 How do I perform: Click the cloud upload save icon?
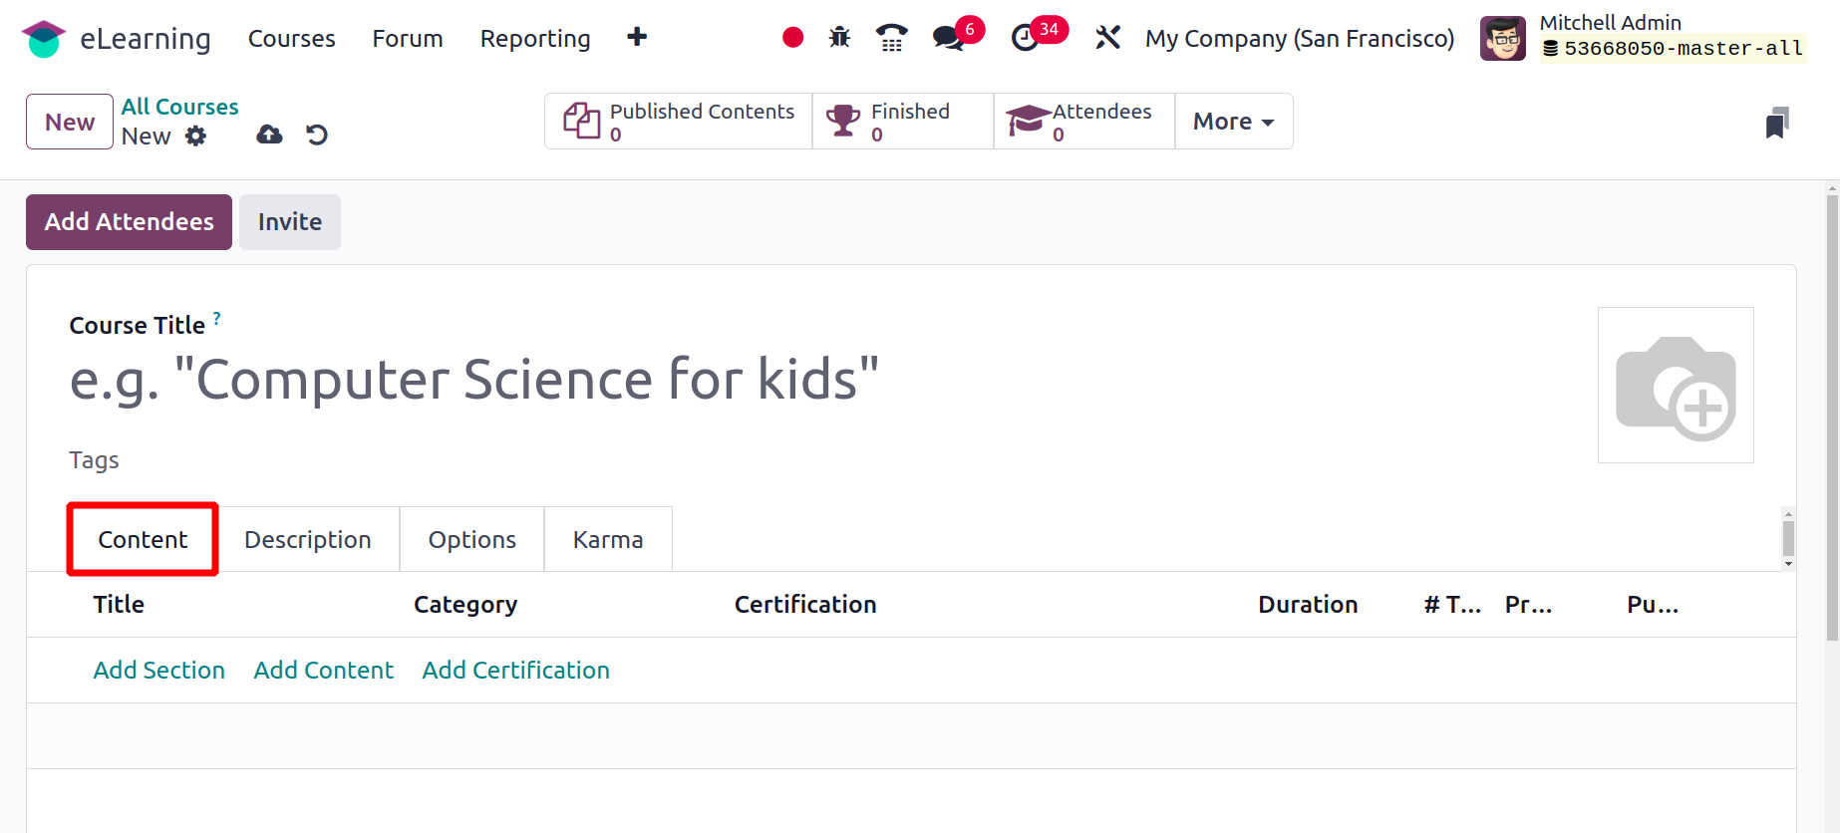269,135
